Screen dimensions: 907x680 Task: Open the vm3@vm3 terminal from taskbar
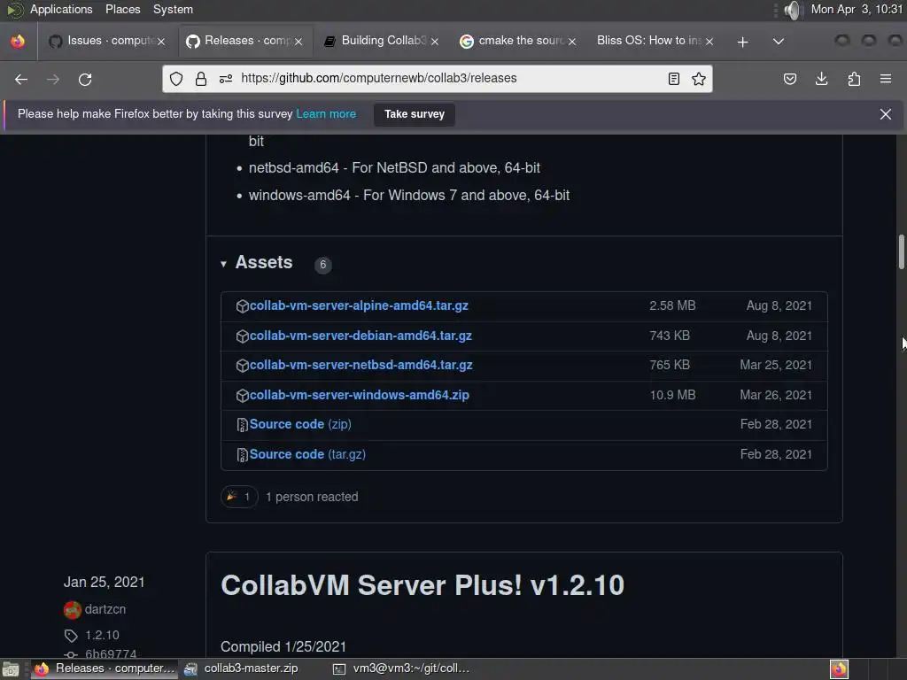tap(401, 668)
